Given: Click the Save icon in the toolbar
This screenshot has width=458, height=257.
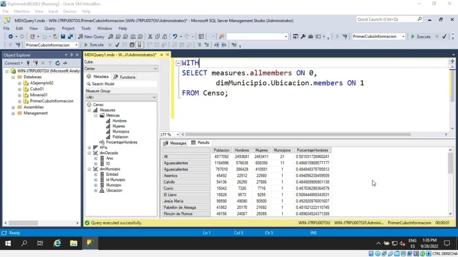Looking at the screenshot, I should (x=63, y=37).
